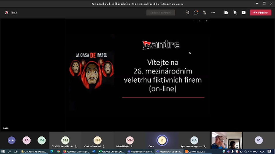Screen dimensions: 275x154
Task: Switch to the active Teams meeting taskbar window
Action: [168, 151]
